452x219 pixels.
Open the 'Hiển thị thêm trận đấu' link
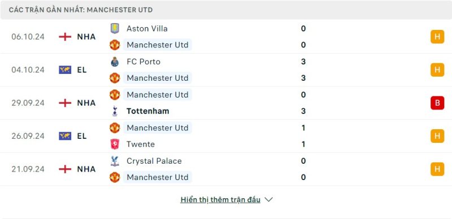pos(220,200)
